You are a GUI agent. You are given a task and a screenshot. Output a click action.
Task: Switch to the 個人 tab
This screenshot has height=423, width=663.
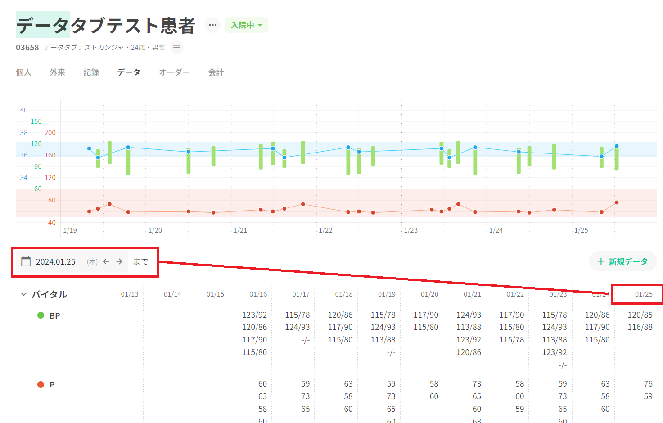click(x=23, y=72)
